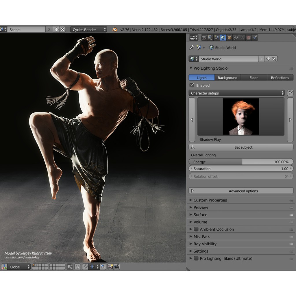
Task: Open the Cycles Render engine dropdown
Action: pos(89,29)
